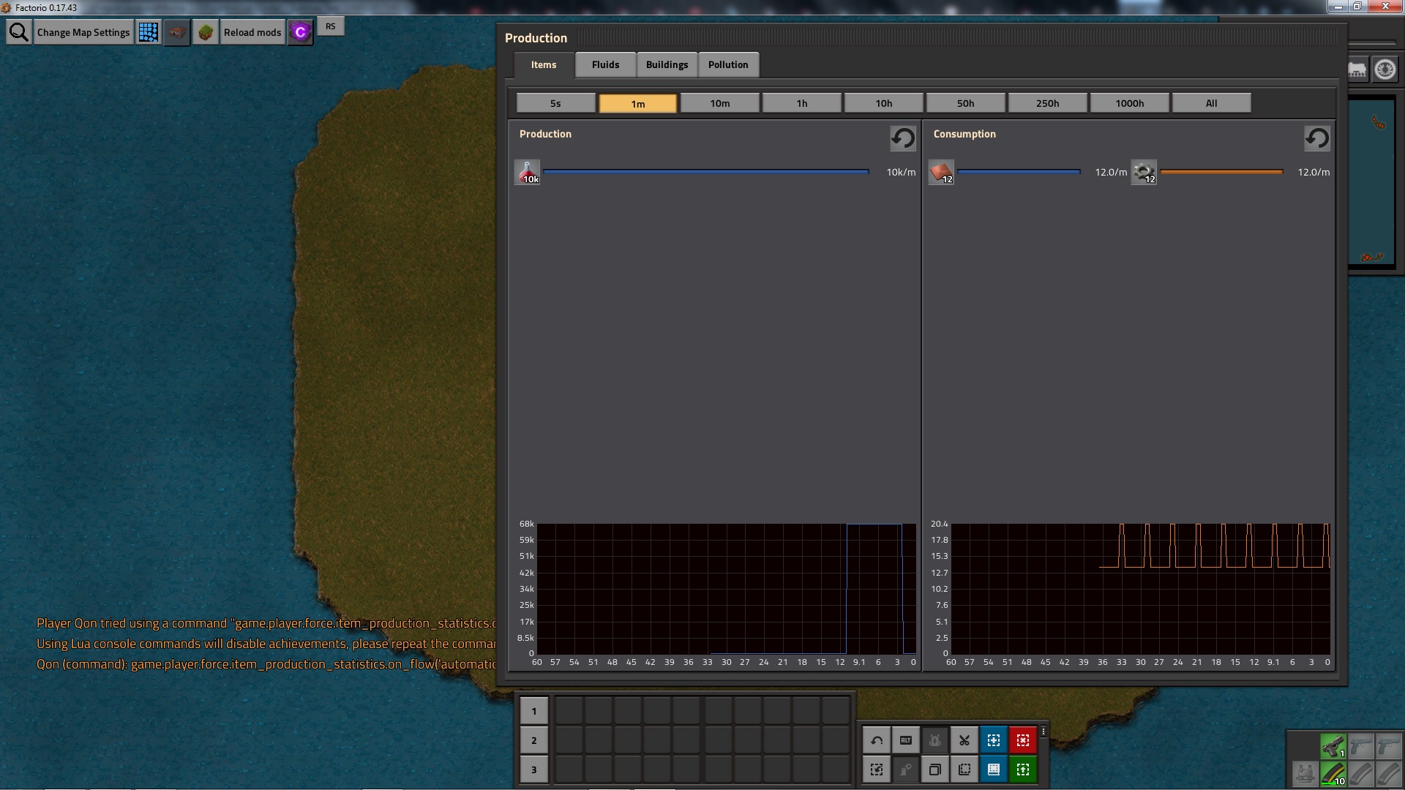This screenshot has width=1405, height=790.
Task: Switch to the Fluids tab
Action: (605, 64)
